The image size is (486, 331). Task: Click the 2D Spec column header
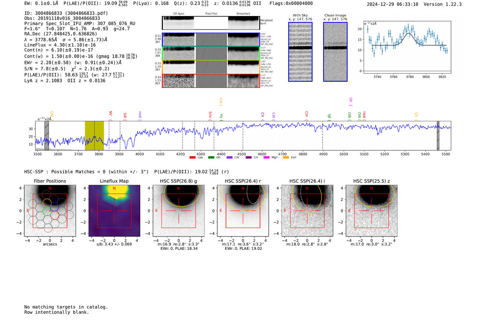pos(179,14)
